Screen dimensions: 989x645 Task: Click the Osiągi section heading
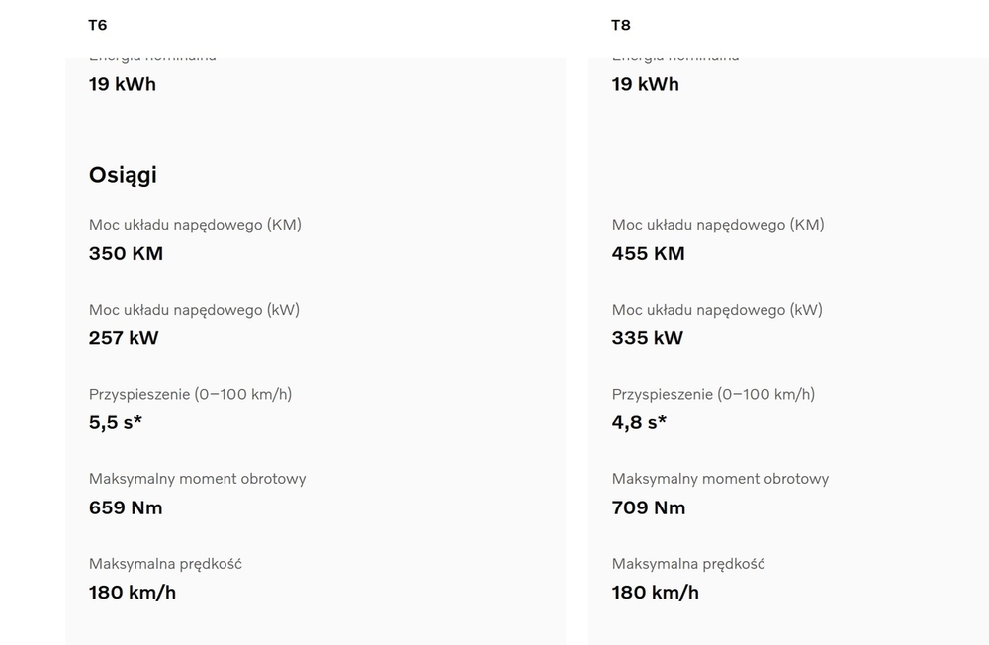click(x=123, y=175)
